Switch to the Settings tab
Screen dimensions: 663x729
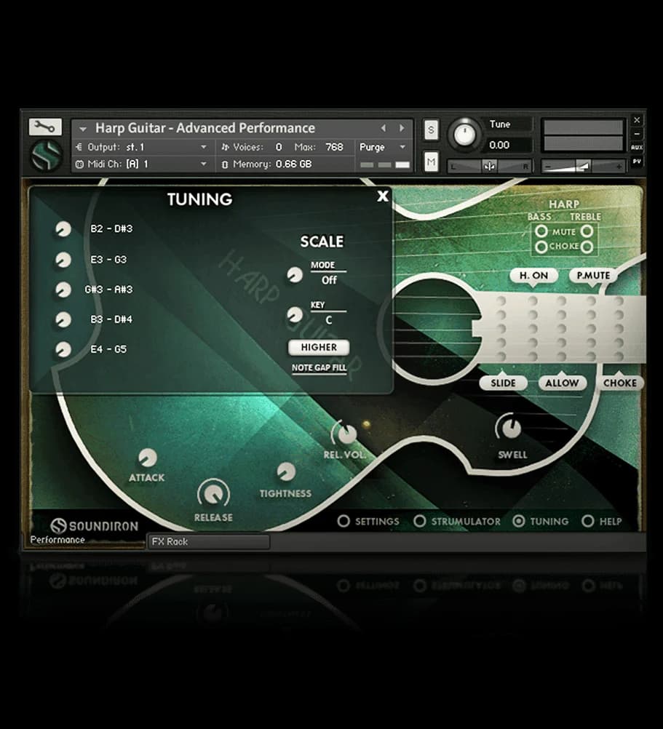coord(344,521)
